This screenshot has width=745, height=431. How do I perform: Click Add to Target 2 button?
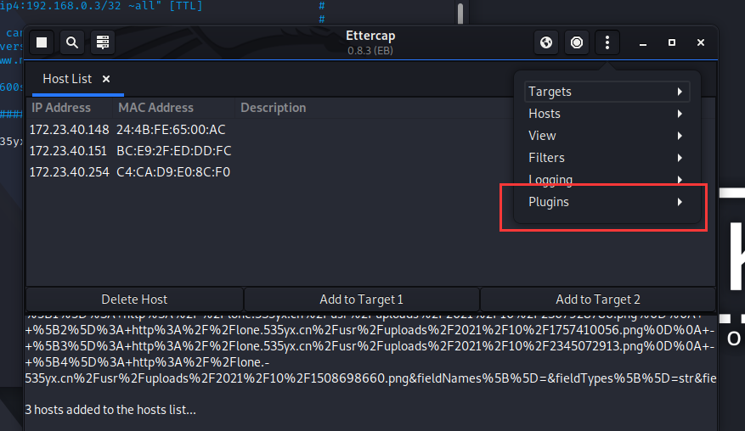[x=598, y=299]
